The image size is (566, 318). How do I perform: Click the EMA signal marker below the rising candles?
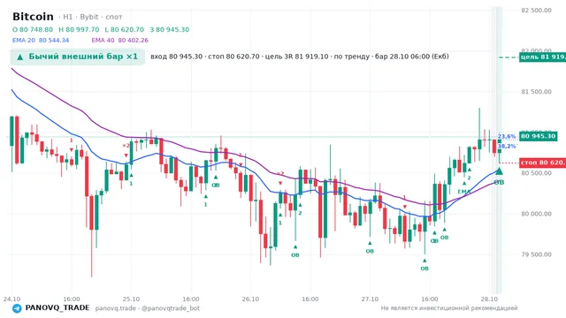(463, 192)
